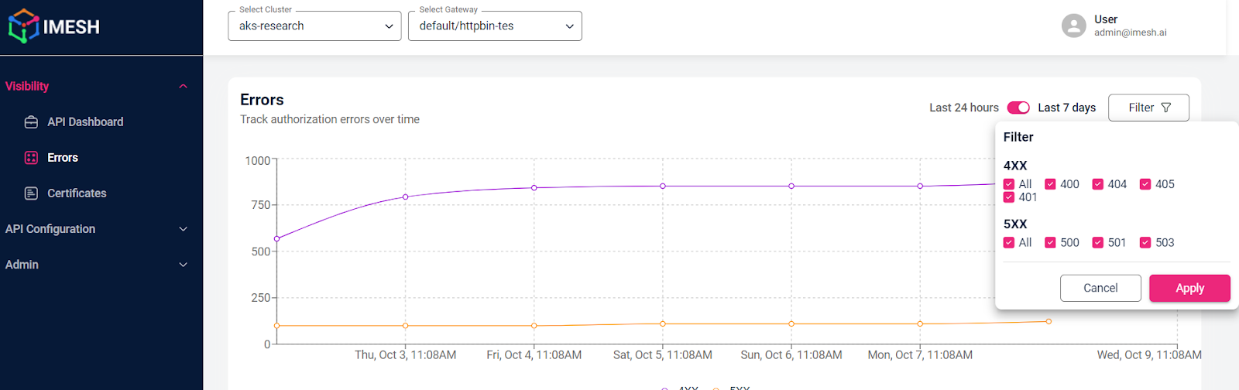Click the Certificates sidebar icon
Viewport: 1239px width, 390px height.
coord(31,193)
